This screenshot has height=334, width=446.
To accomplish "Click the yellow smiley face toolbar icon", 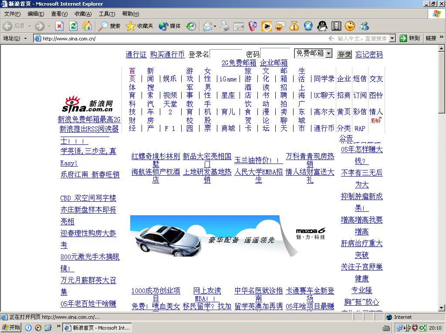I will coord(350,26).
